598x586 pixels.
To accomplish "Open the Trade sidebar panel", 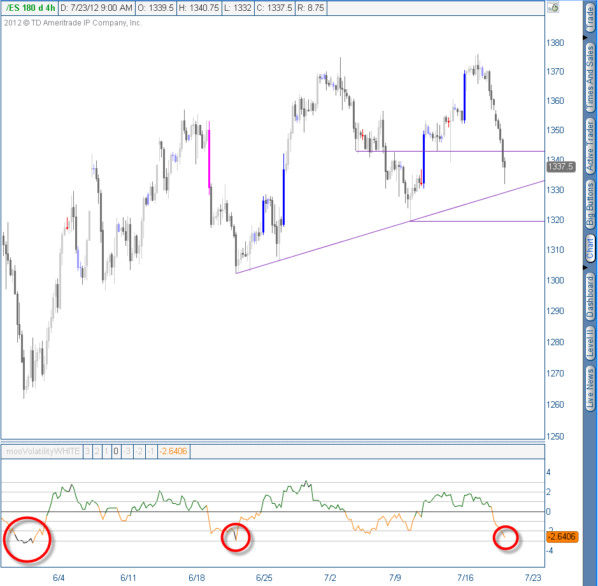I will 591,16.
